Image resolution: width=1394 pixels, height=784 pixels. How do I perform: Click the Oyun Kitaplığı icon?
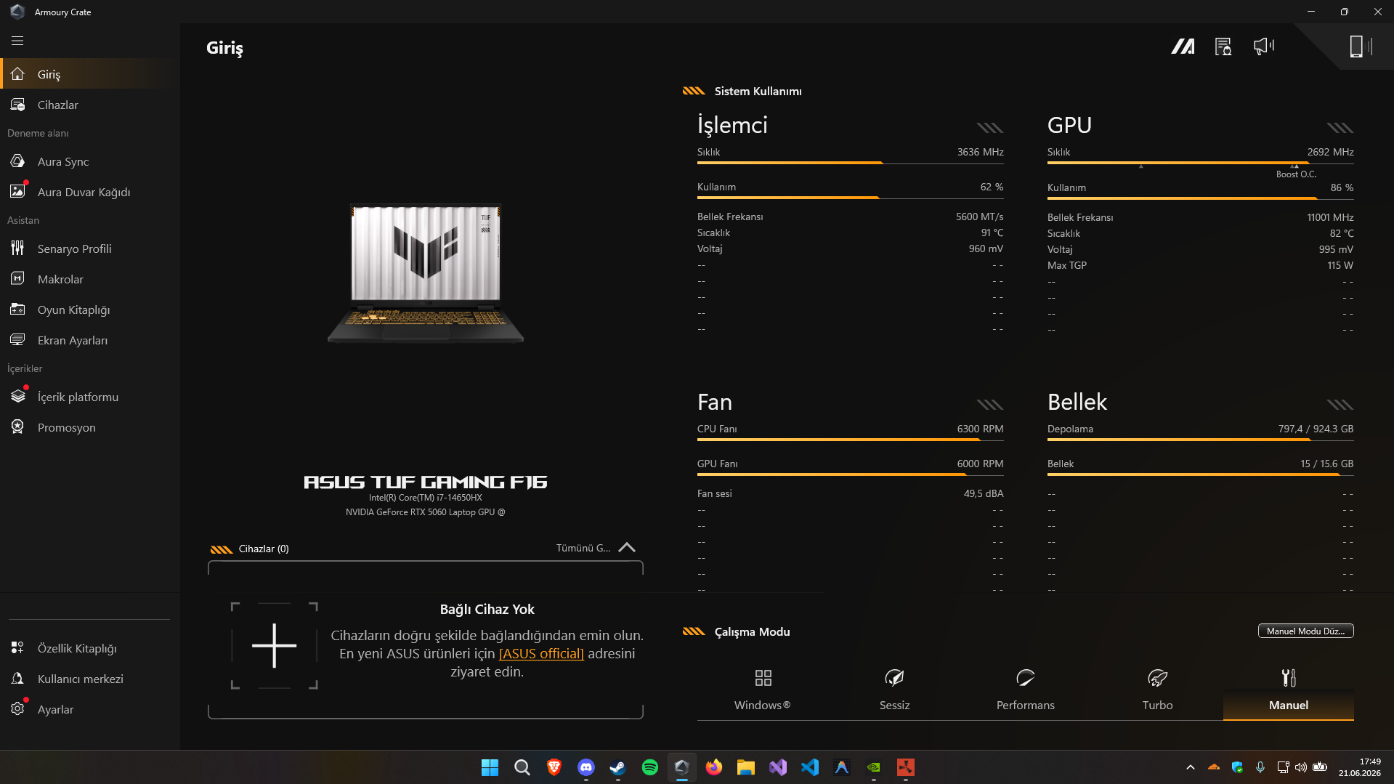click(17, 310)
